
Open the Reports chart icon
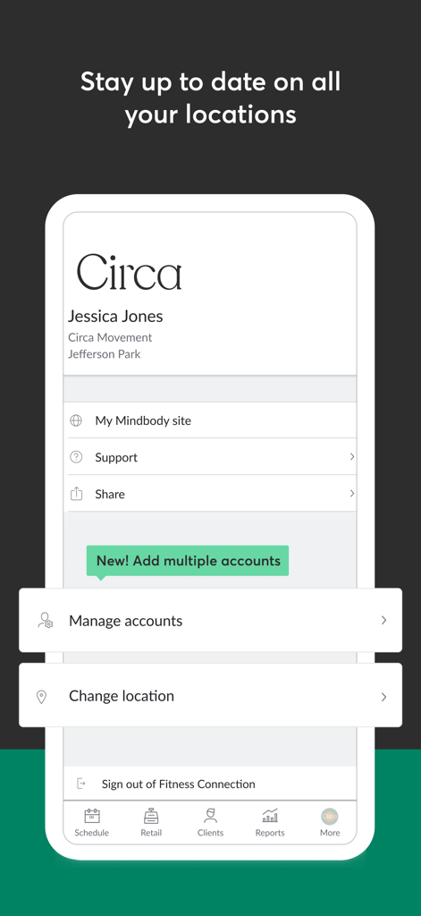click(x=270, y=816)
